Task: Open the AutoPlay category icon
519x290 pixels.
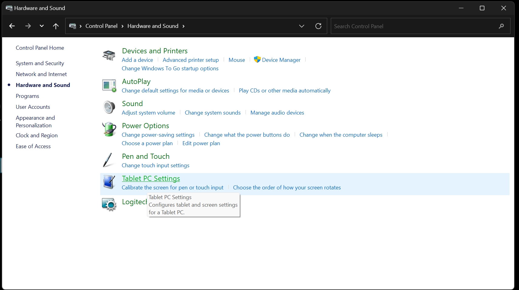Action: [109, 86]
